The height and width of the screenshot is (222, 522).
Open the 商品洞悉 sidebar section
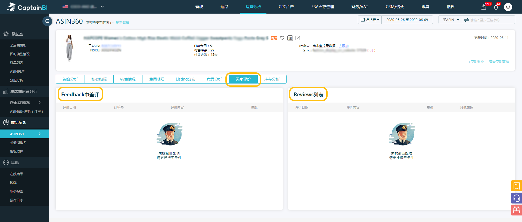(x=24, y=123)
